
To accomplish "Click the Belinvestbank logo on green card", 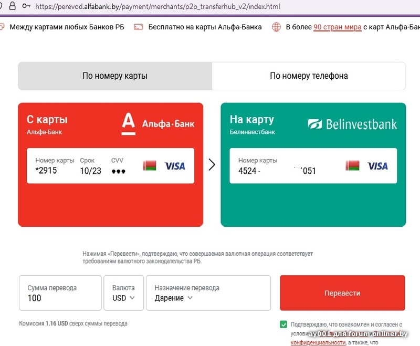I will [352, 124].
